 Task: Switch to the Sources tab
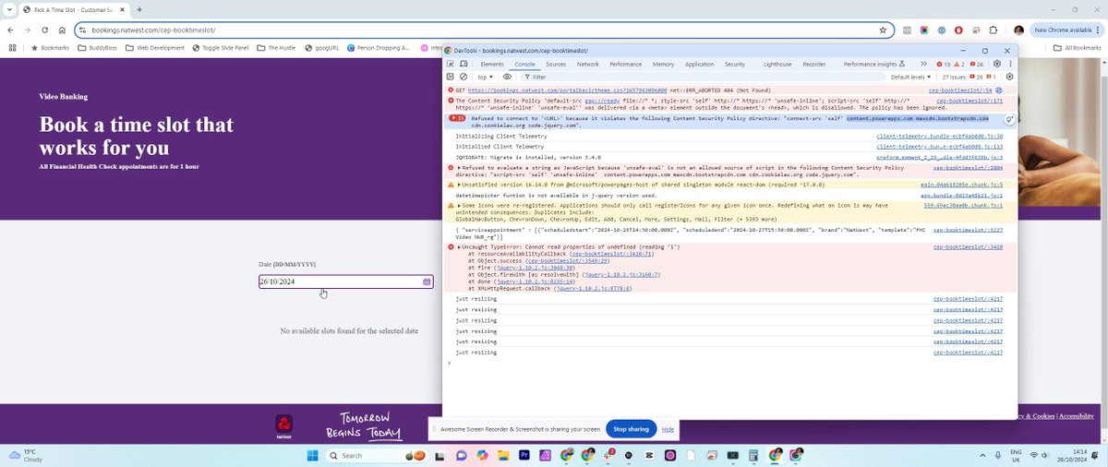556,64
